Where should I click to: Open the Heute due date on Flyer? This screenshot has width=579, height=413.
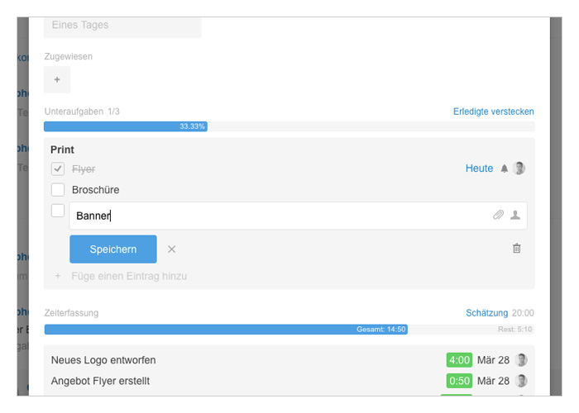[x=479, y=169]
